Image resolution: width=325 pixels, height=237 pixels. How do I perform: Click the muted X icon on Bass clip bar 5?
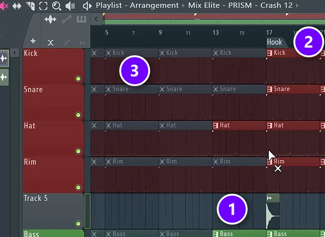[x=108, y=234]
